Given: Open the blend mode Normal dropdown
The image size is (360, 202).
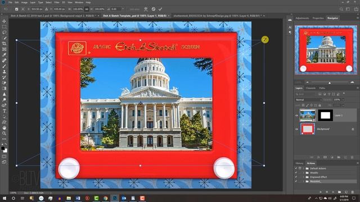Looking at the screenshot, I should click(x=308, y=100).
